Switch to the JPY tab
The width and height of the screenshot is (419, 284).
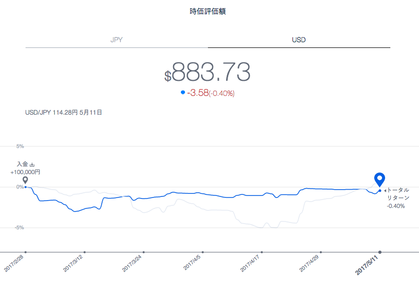[117, 40]
